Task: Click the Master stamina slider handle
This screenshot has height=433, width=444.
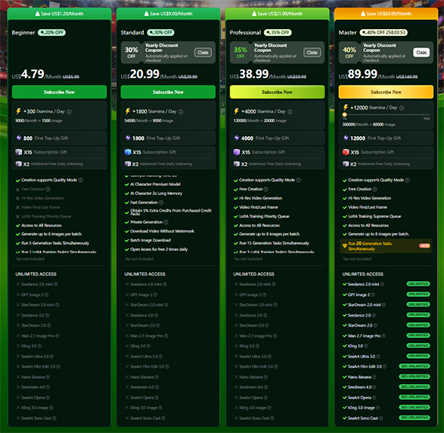Action: pos(344,115)
